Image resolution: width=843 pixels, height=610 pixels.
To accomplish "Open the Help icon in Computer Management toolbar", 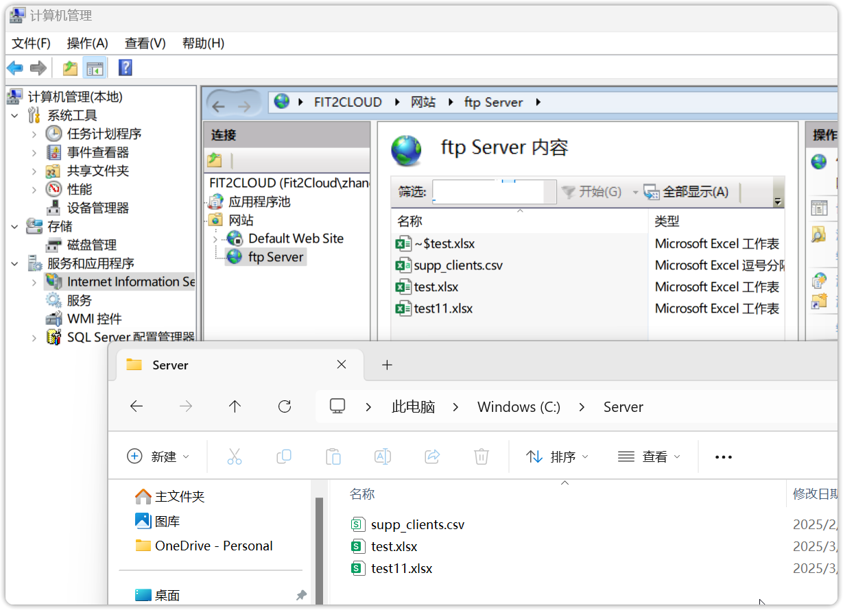I will click(x=125, y=67).
